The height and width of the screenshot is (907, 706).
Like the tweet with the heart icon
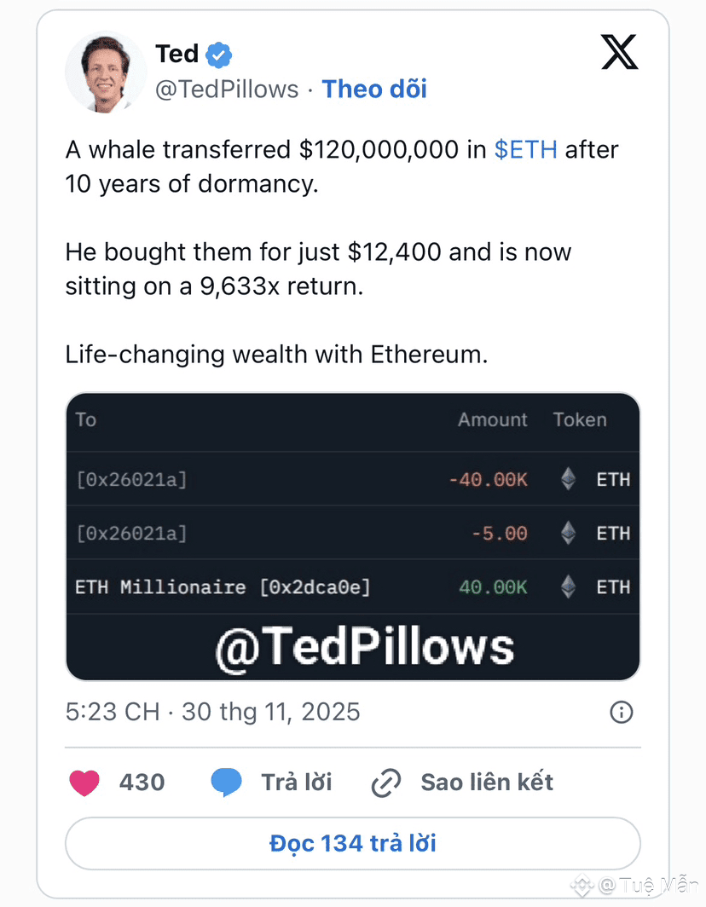84,783
